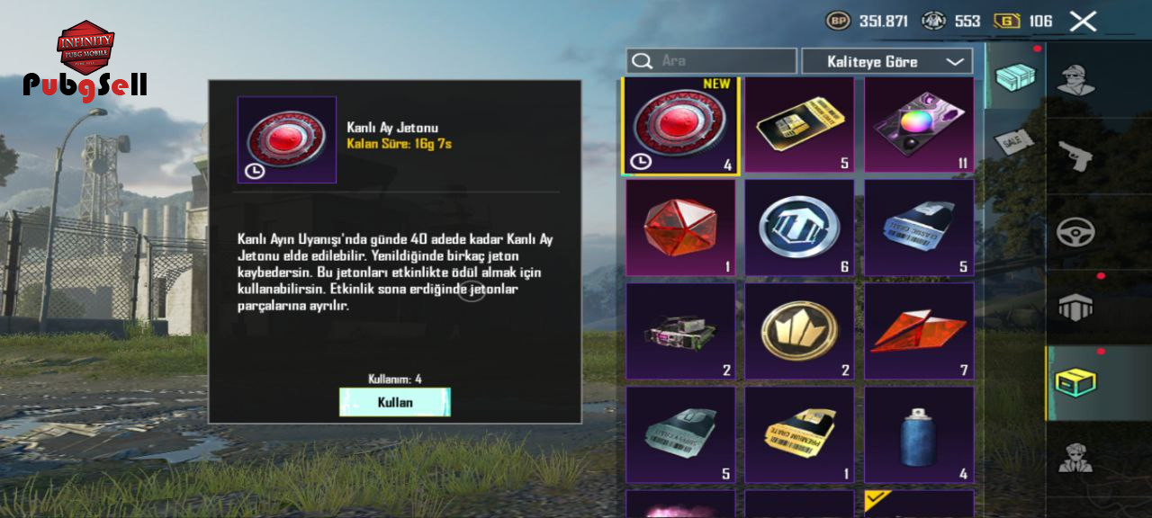Click the G gold currency icon
Viewport: 1152px width, 518px height.
(1006, 21)
